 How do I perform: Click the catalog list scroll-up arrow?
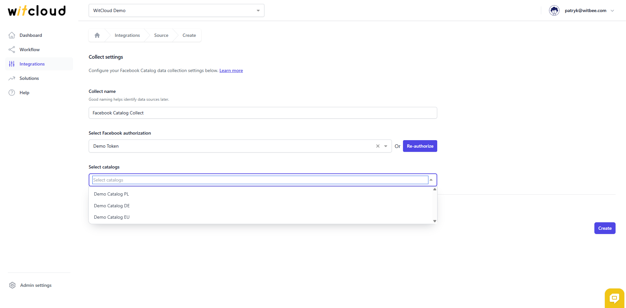pos(435,189)
